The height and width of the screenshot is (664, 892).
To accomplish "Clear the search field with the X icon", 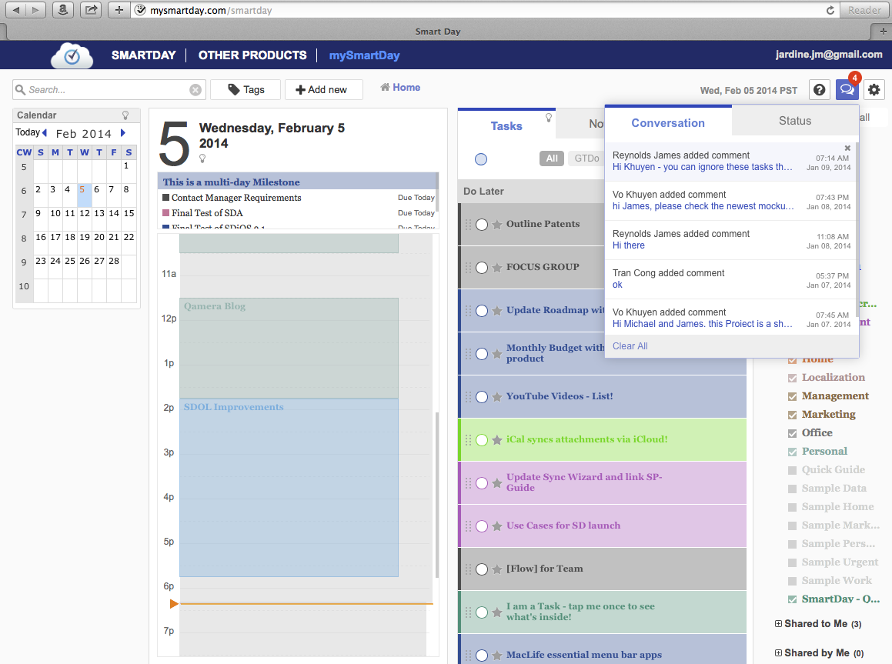I will tap(195, 90).
